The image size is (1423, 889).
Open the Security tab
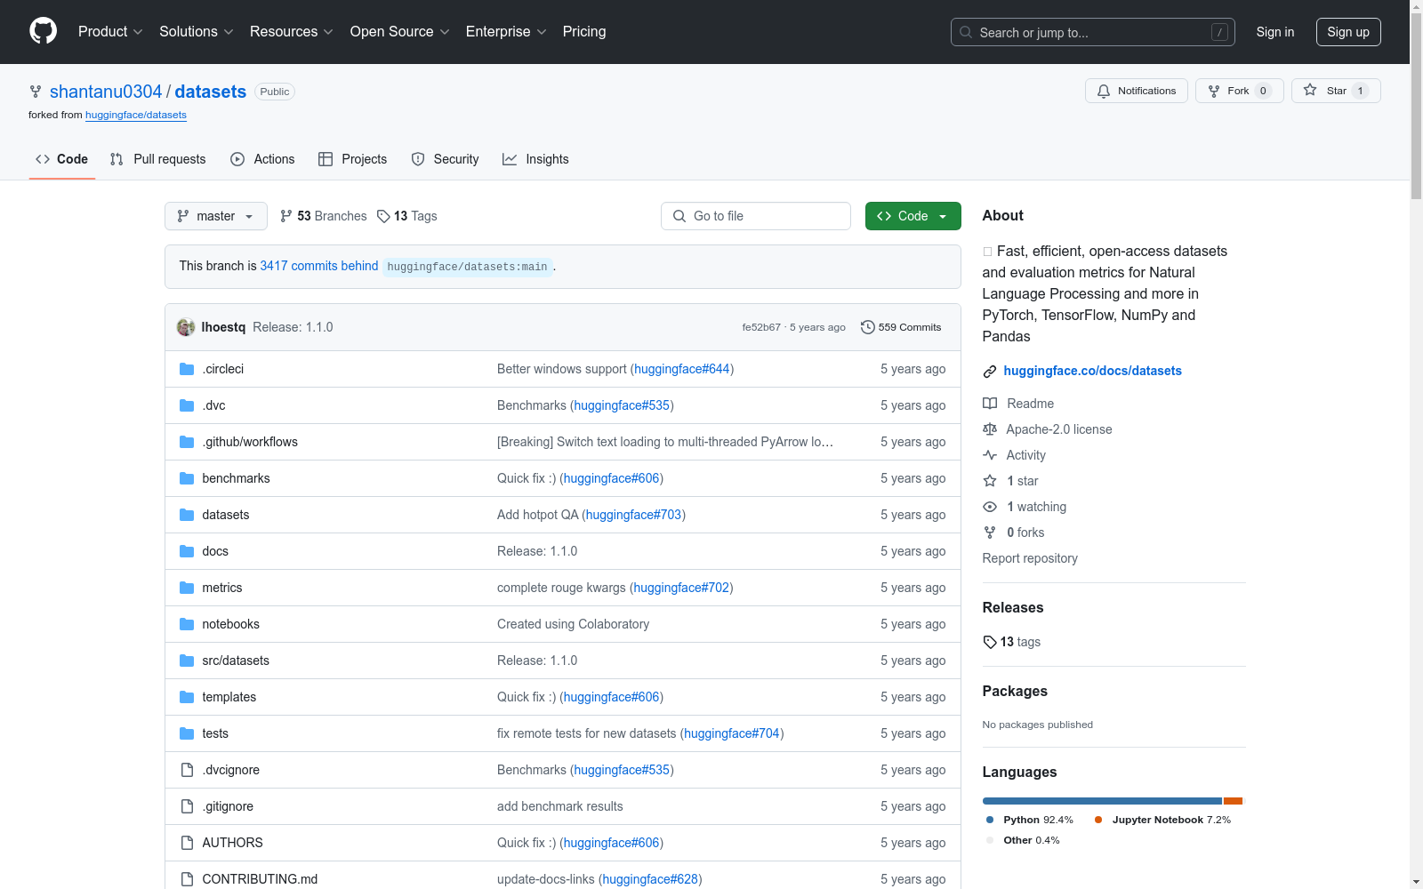pos(445,159)
